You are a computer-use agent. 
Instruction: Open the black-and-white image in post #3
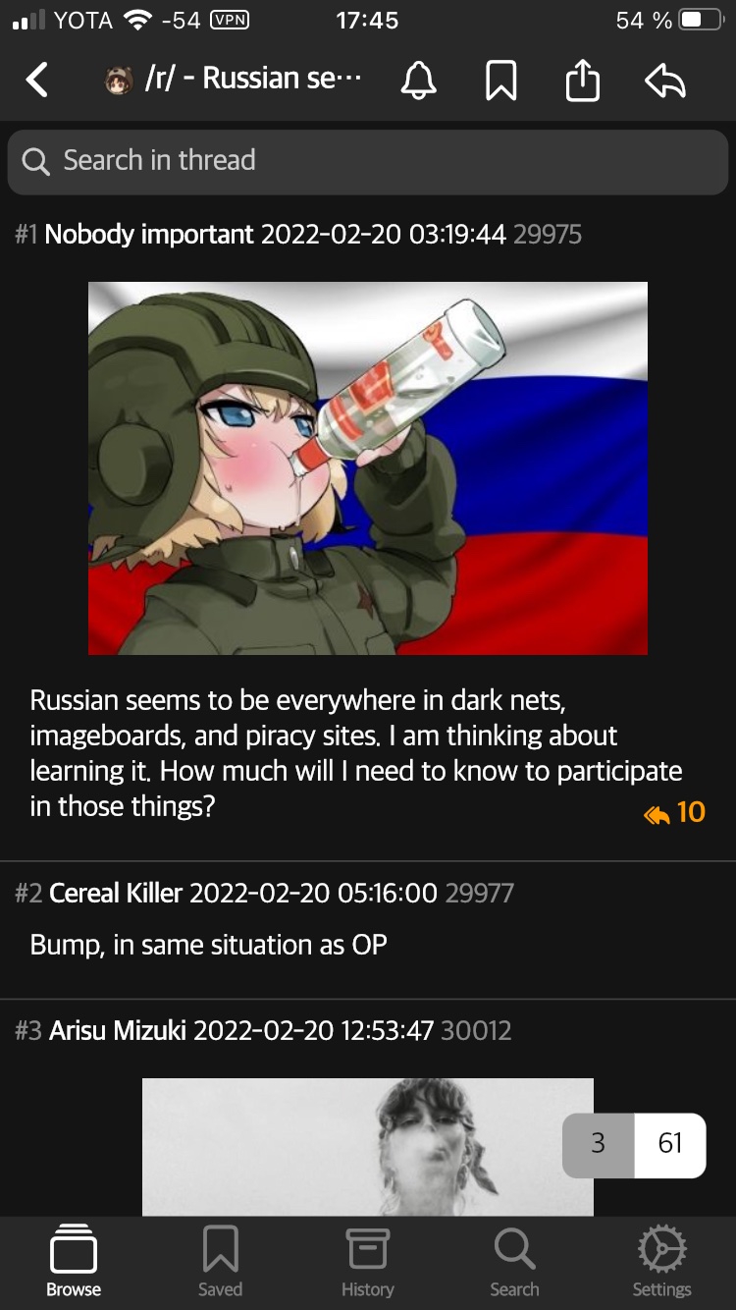coord(368,1147)
